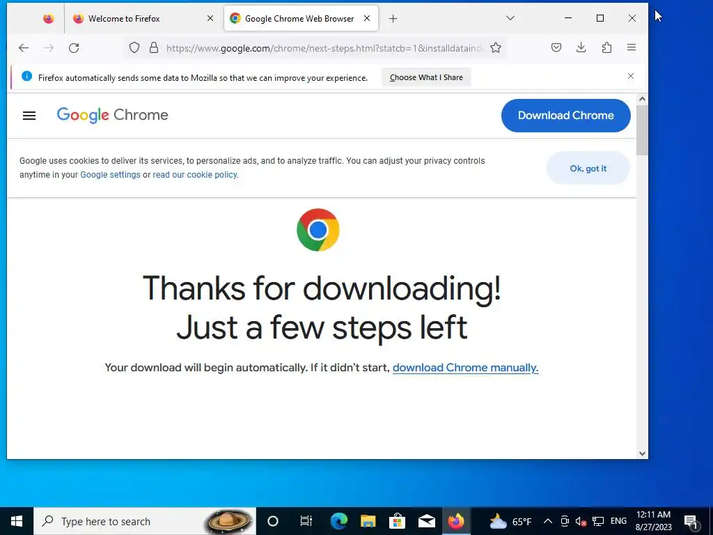Click the URL address field
Screen dimensions: 713x535
tap(324, 48)
